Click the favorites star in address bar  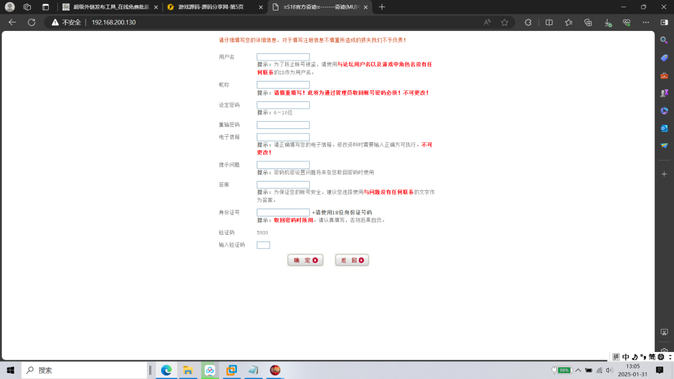[505, 22]
